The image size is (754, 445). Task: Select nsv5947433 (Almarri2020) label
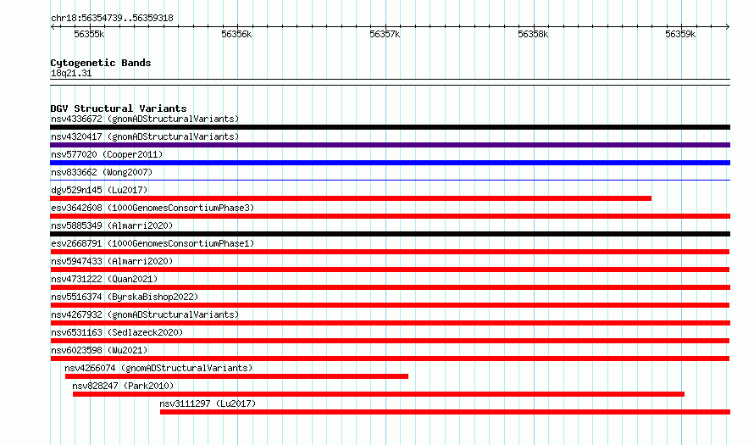pyautogui.click(x=112, y=261)
